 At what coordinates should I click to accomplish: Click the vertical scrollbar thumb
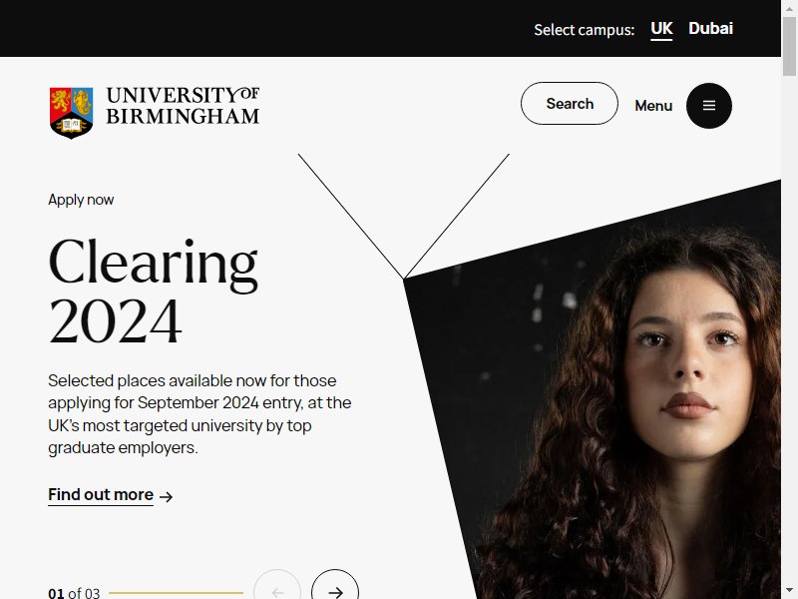(789, 46)
